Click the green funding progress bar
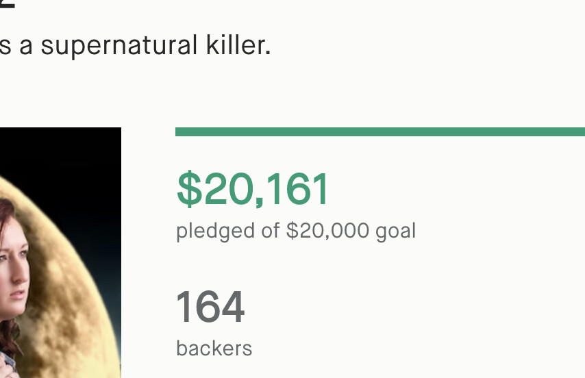This screenshot has width=585, height=378. click(380, 131)
